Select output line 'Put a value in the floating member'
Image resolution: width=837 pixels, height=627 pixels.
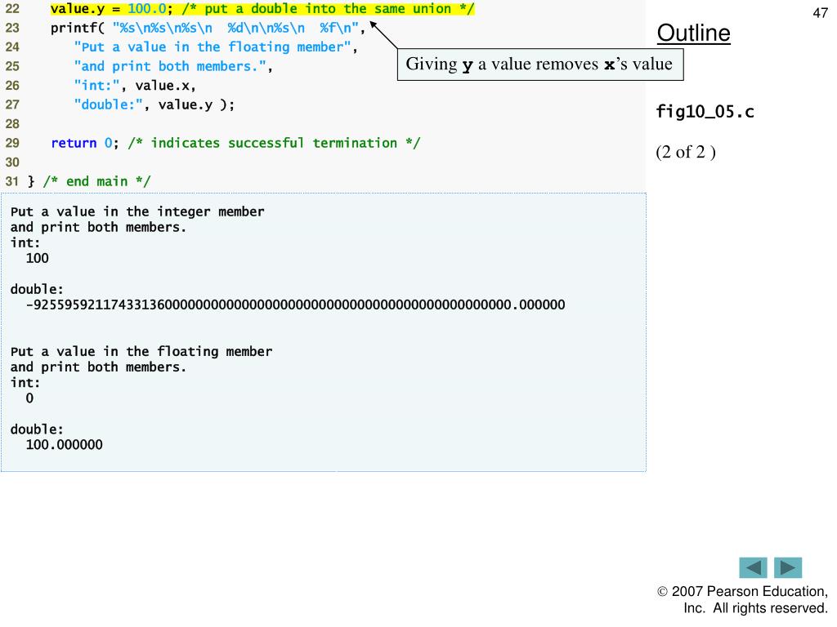click(141, 351)
